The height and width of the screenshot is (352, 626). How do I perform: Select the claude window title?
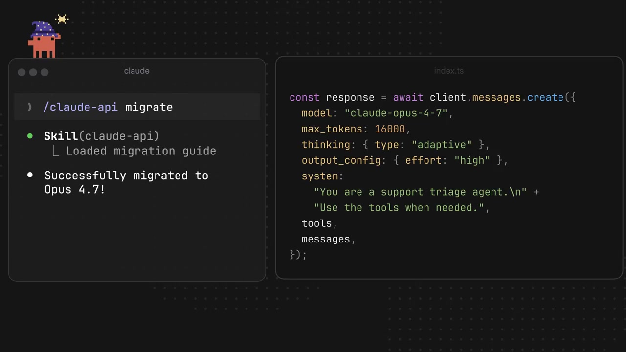coord(136,71)
